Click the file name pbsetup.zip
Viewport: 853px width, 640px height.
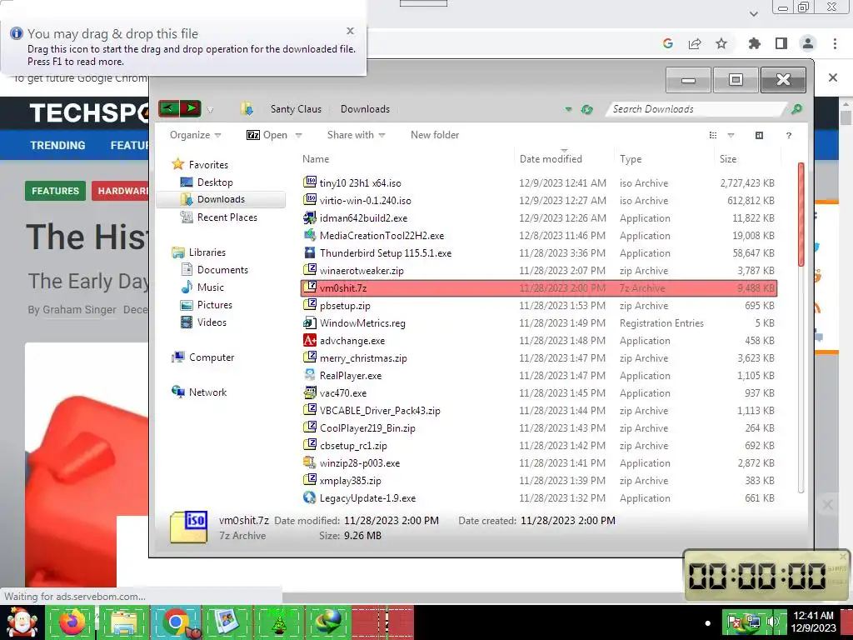(345, 306)
